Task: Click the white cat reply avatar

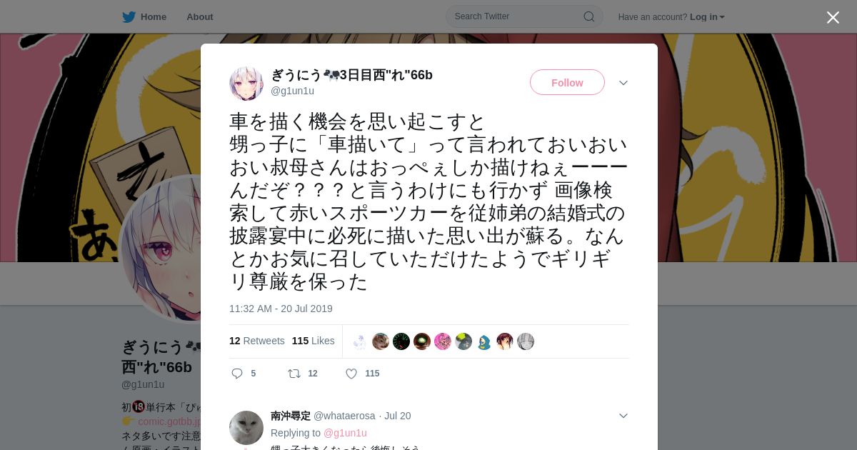Action: [x=246, y=428]
